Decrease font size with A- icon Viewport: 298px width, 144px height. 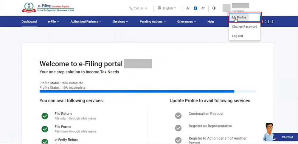(x=188, y=8)
